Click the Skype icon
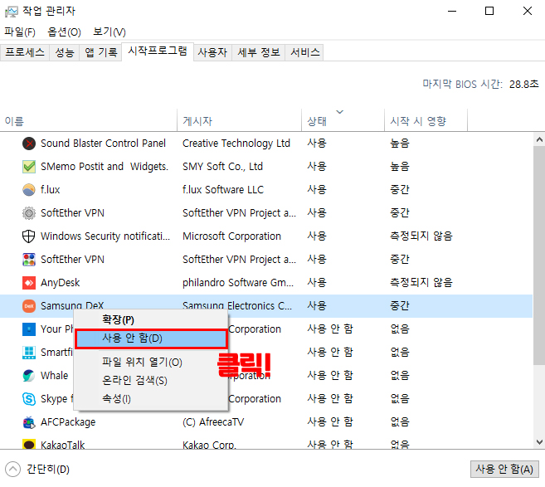This screenshot has height=487, width=545. point(29,399)
